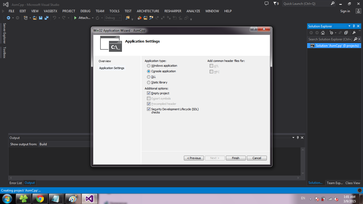Click the Find in Files toolbar icon
This screenshot has width=363, height=204.
tap(128, 18)
